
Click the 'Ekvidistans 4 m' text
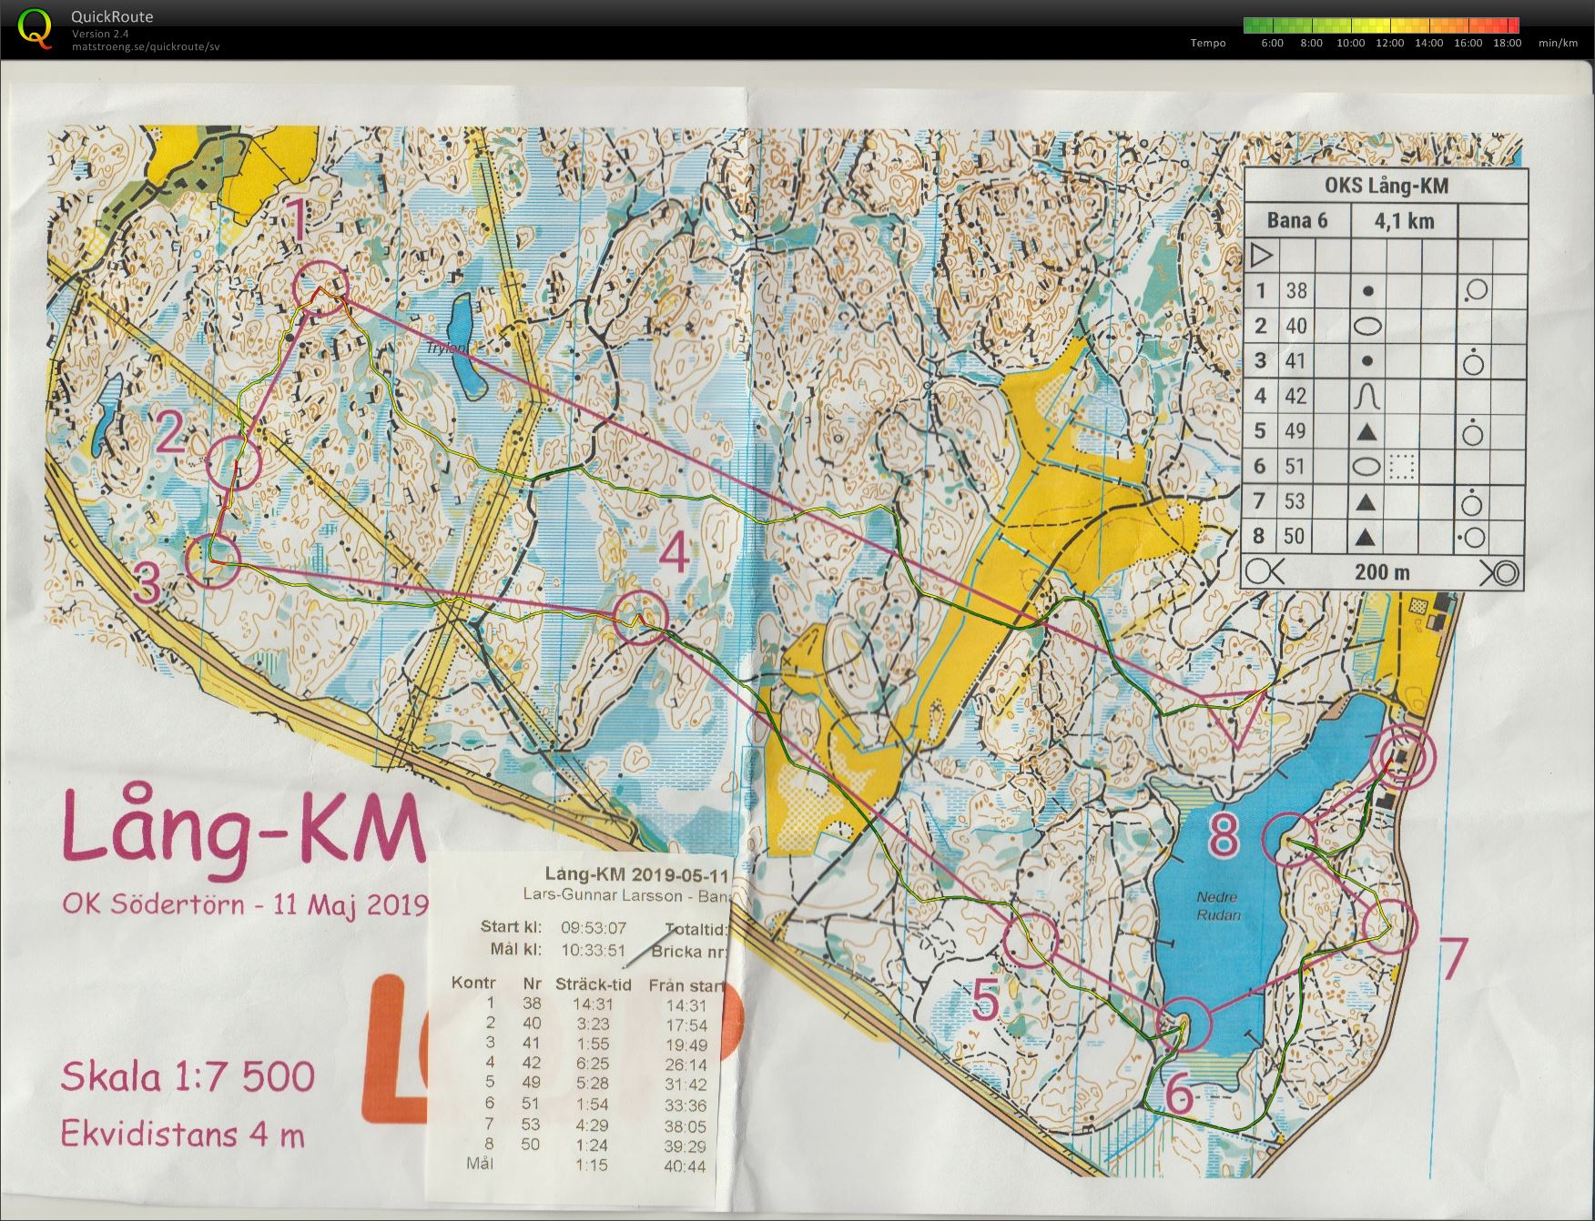(183, 1135)
